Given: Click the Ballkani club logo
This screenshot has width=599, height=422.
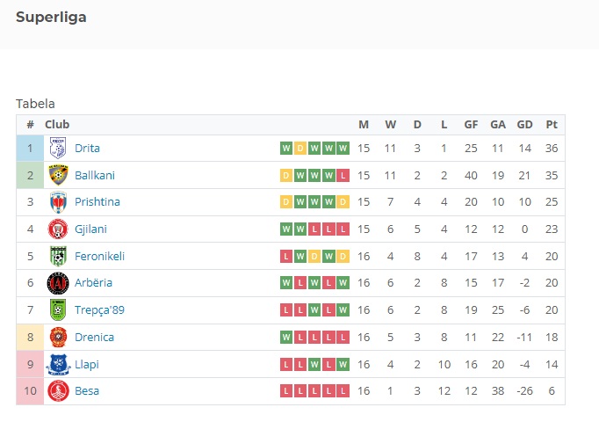Looking at the screenshot, I should (58, 175).
